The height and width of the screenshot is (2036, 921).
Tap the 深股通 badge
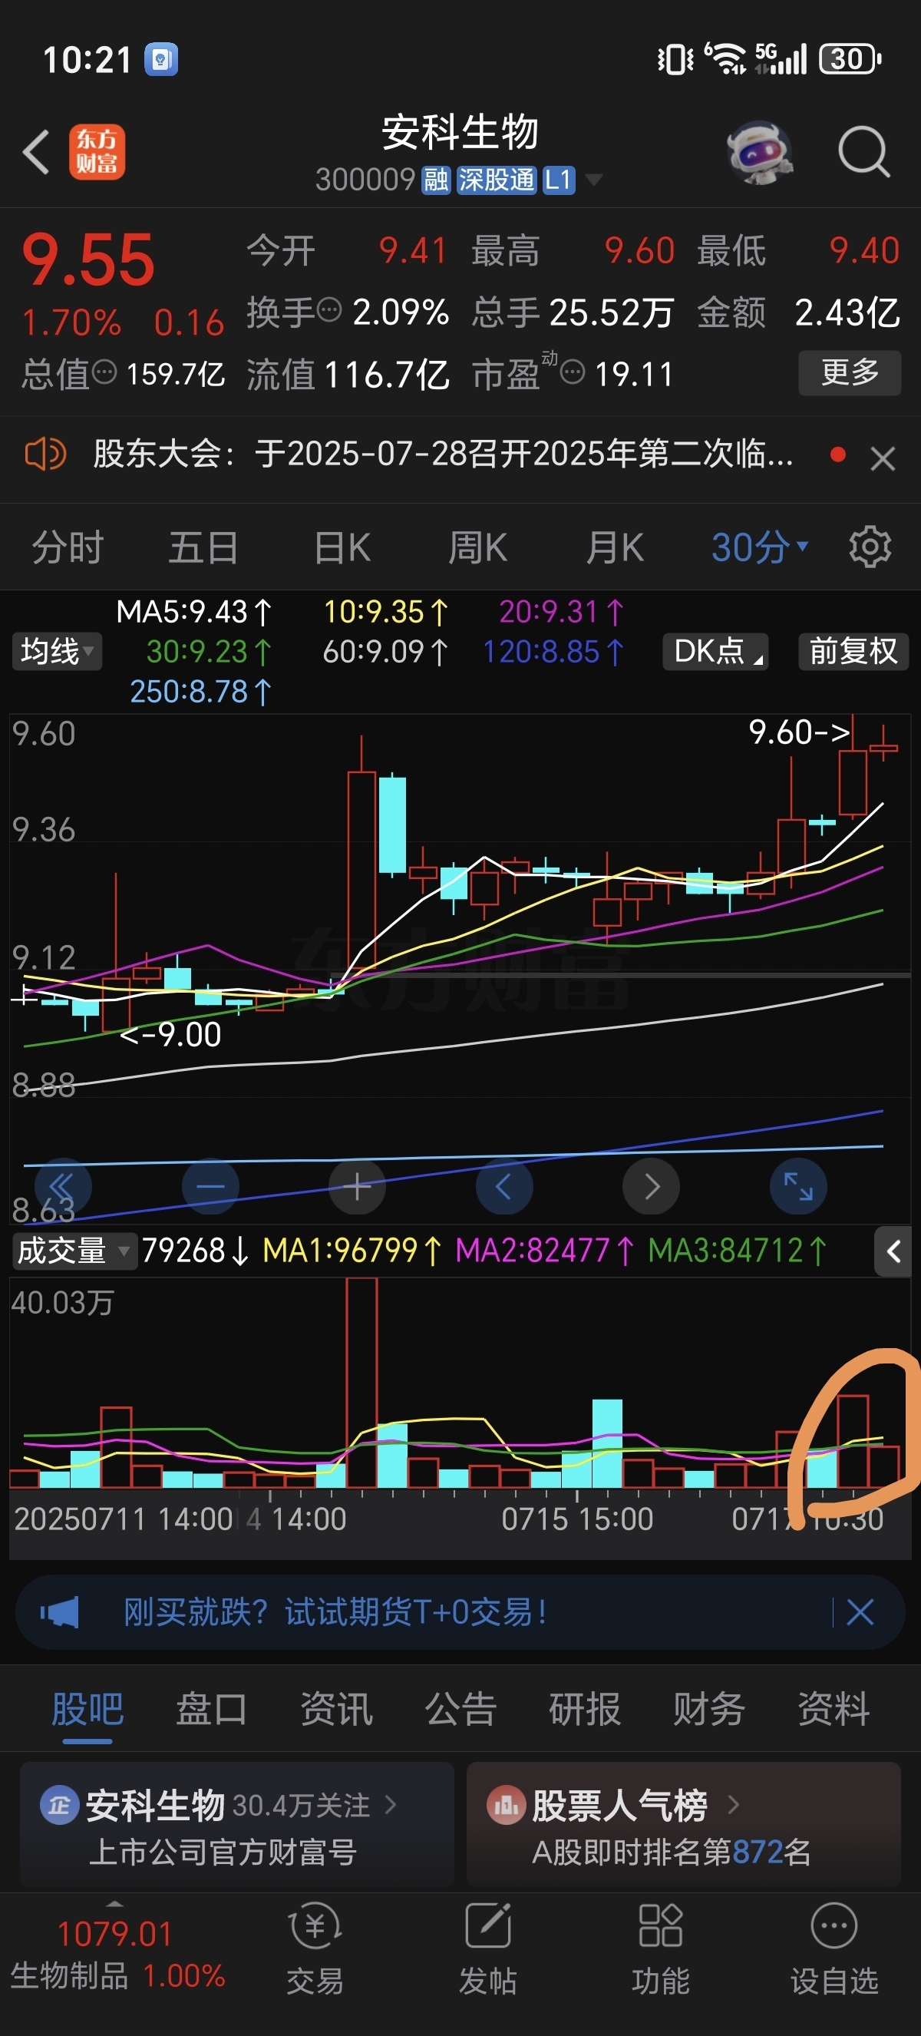click(x=496, y=180)
